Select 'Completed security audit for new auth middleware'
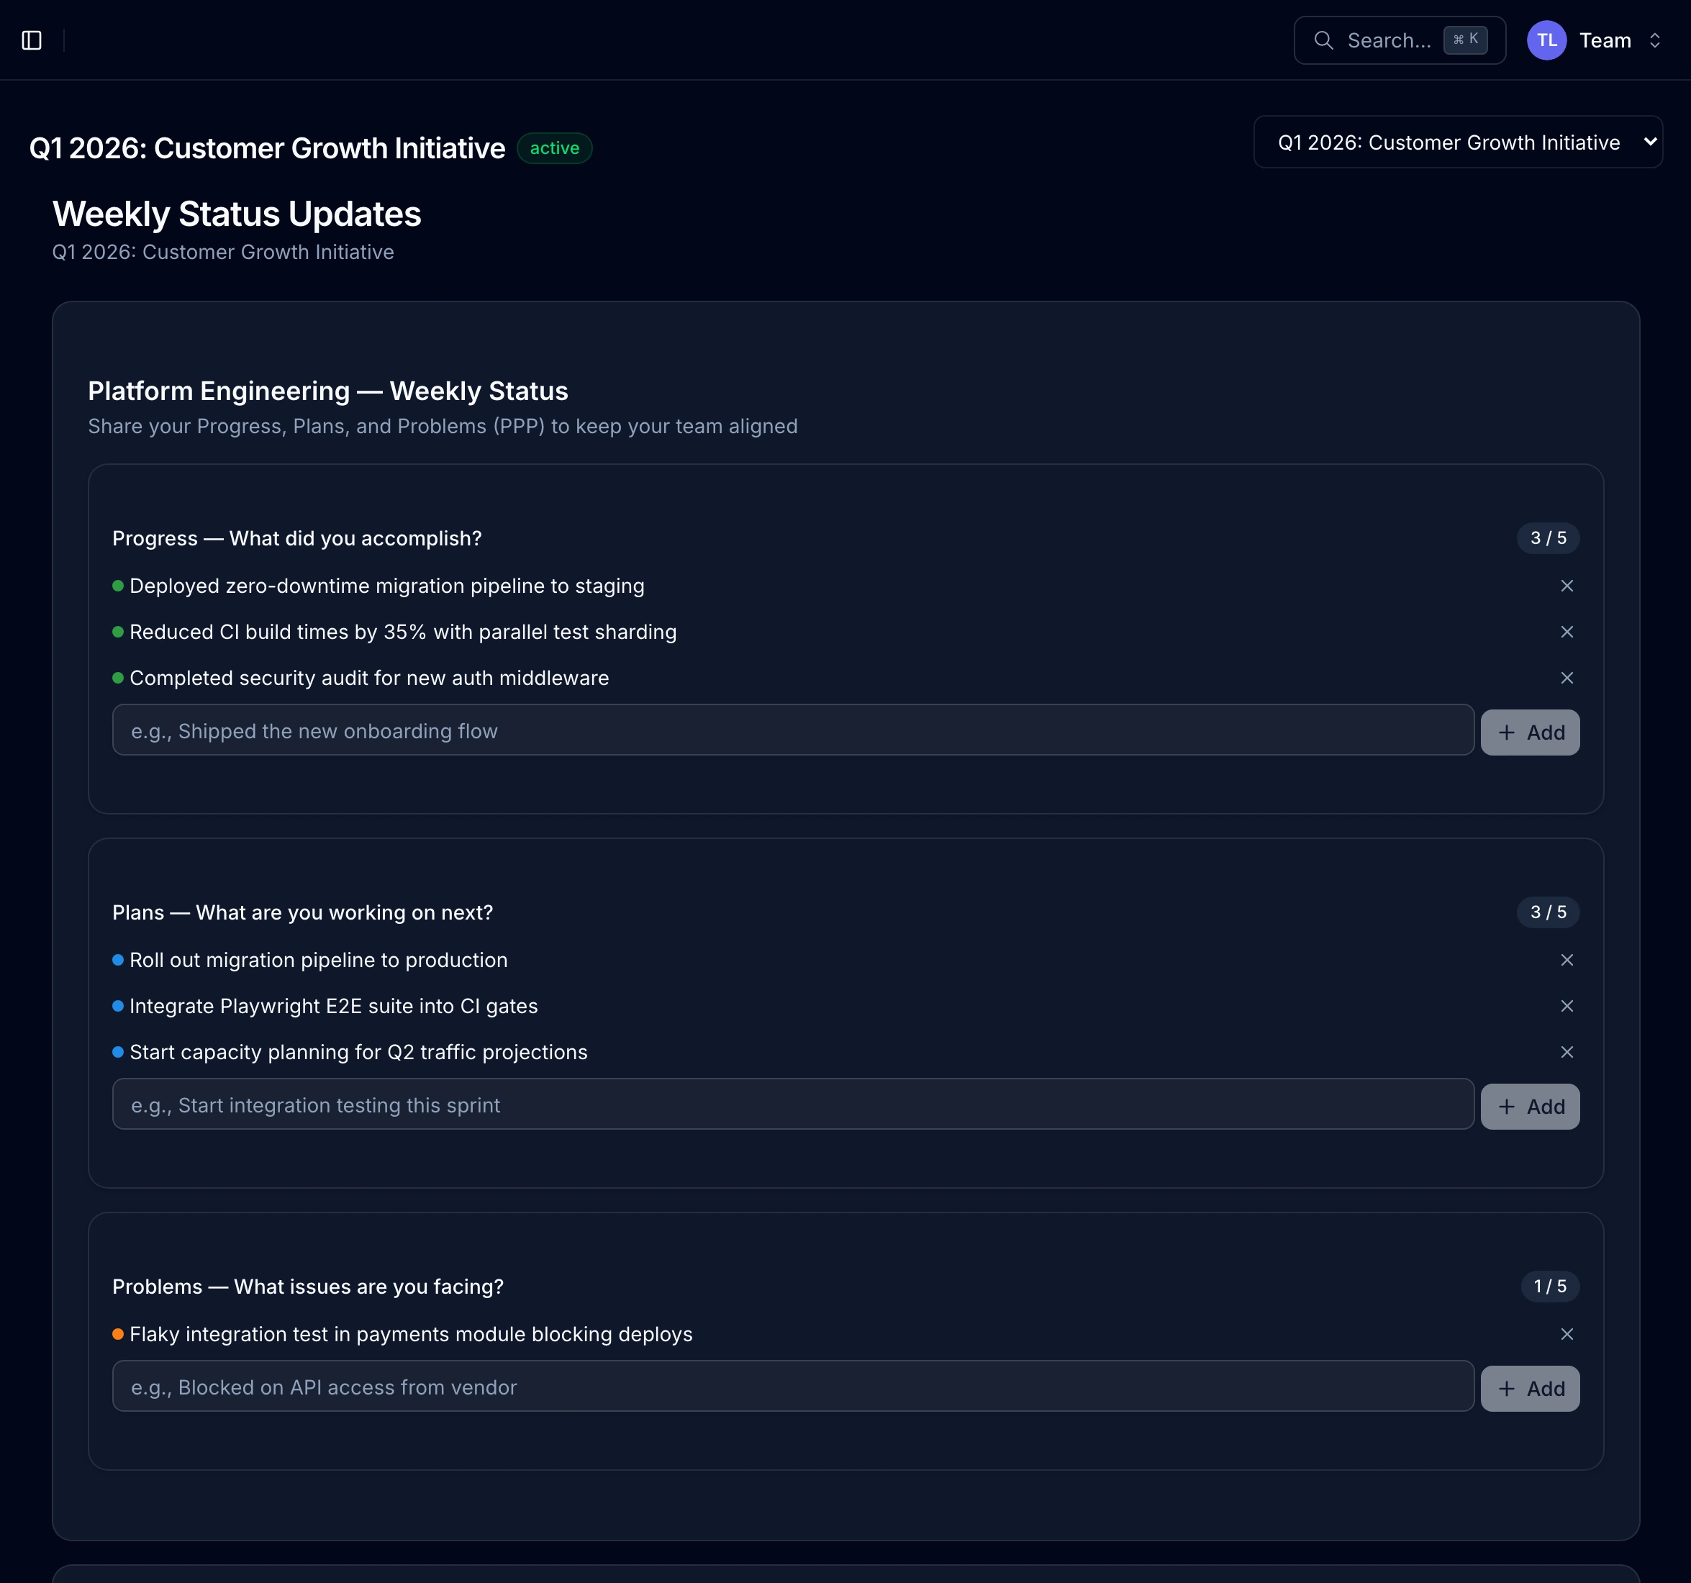The width and height of the screenshot is (1691, 1583). (369, 678)
